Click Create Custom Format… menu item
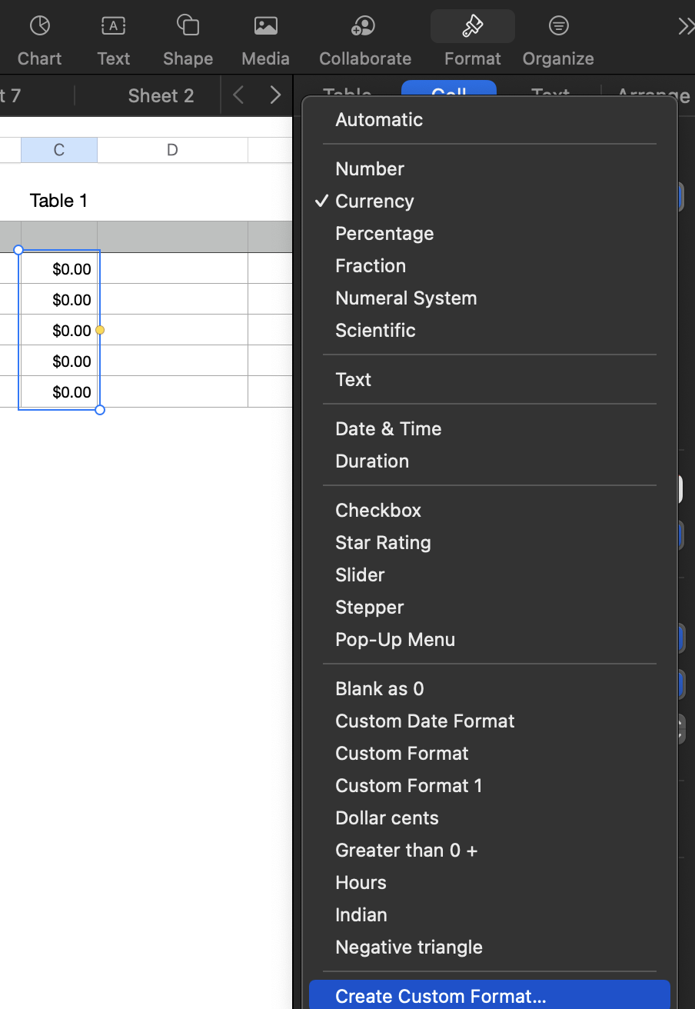This screenshot has width=695, height=1009. (x=441, y=997)
